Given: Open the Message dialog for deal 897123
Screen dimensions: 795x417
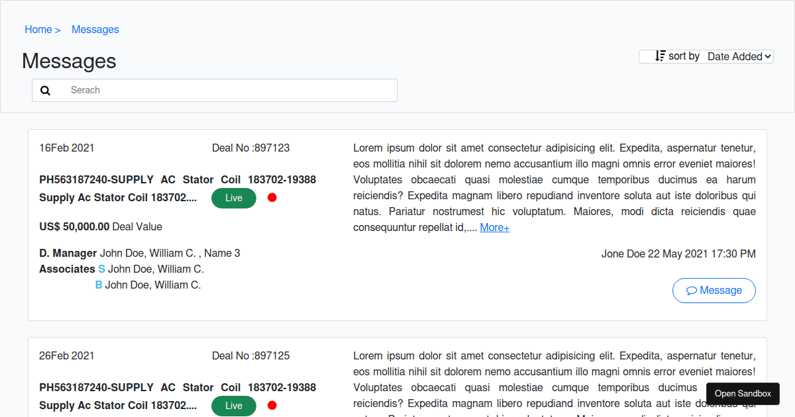Looking at the screenshot, I should pyautogui.click(x=714, y=290).
